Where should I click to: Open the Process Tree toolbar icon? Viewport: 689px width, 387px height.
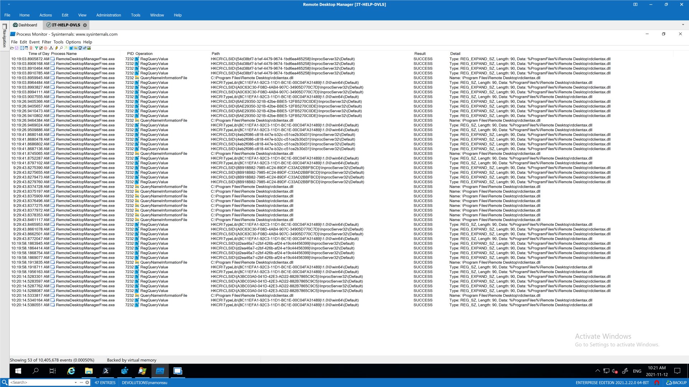tap(51, 48)
